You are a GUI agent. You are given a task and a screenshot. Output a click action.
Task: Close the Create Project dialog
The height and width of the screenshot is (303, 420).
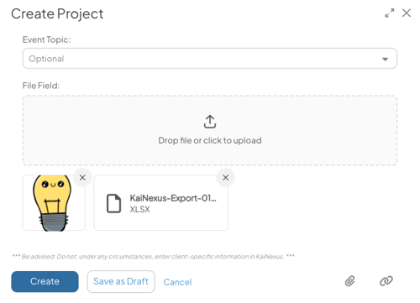click(407, 13)
